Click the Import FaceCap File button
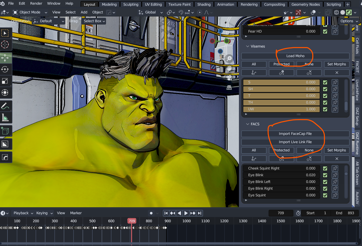Screen dimensions: 362x246 pos(295,134)
